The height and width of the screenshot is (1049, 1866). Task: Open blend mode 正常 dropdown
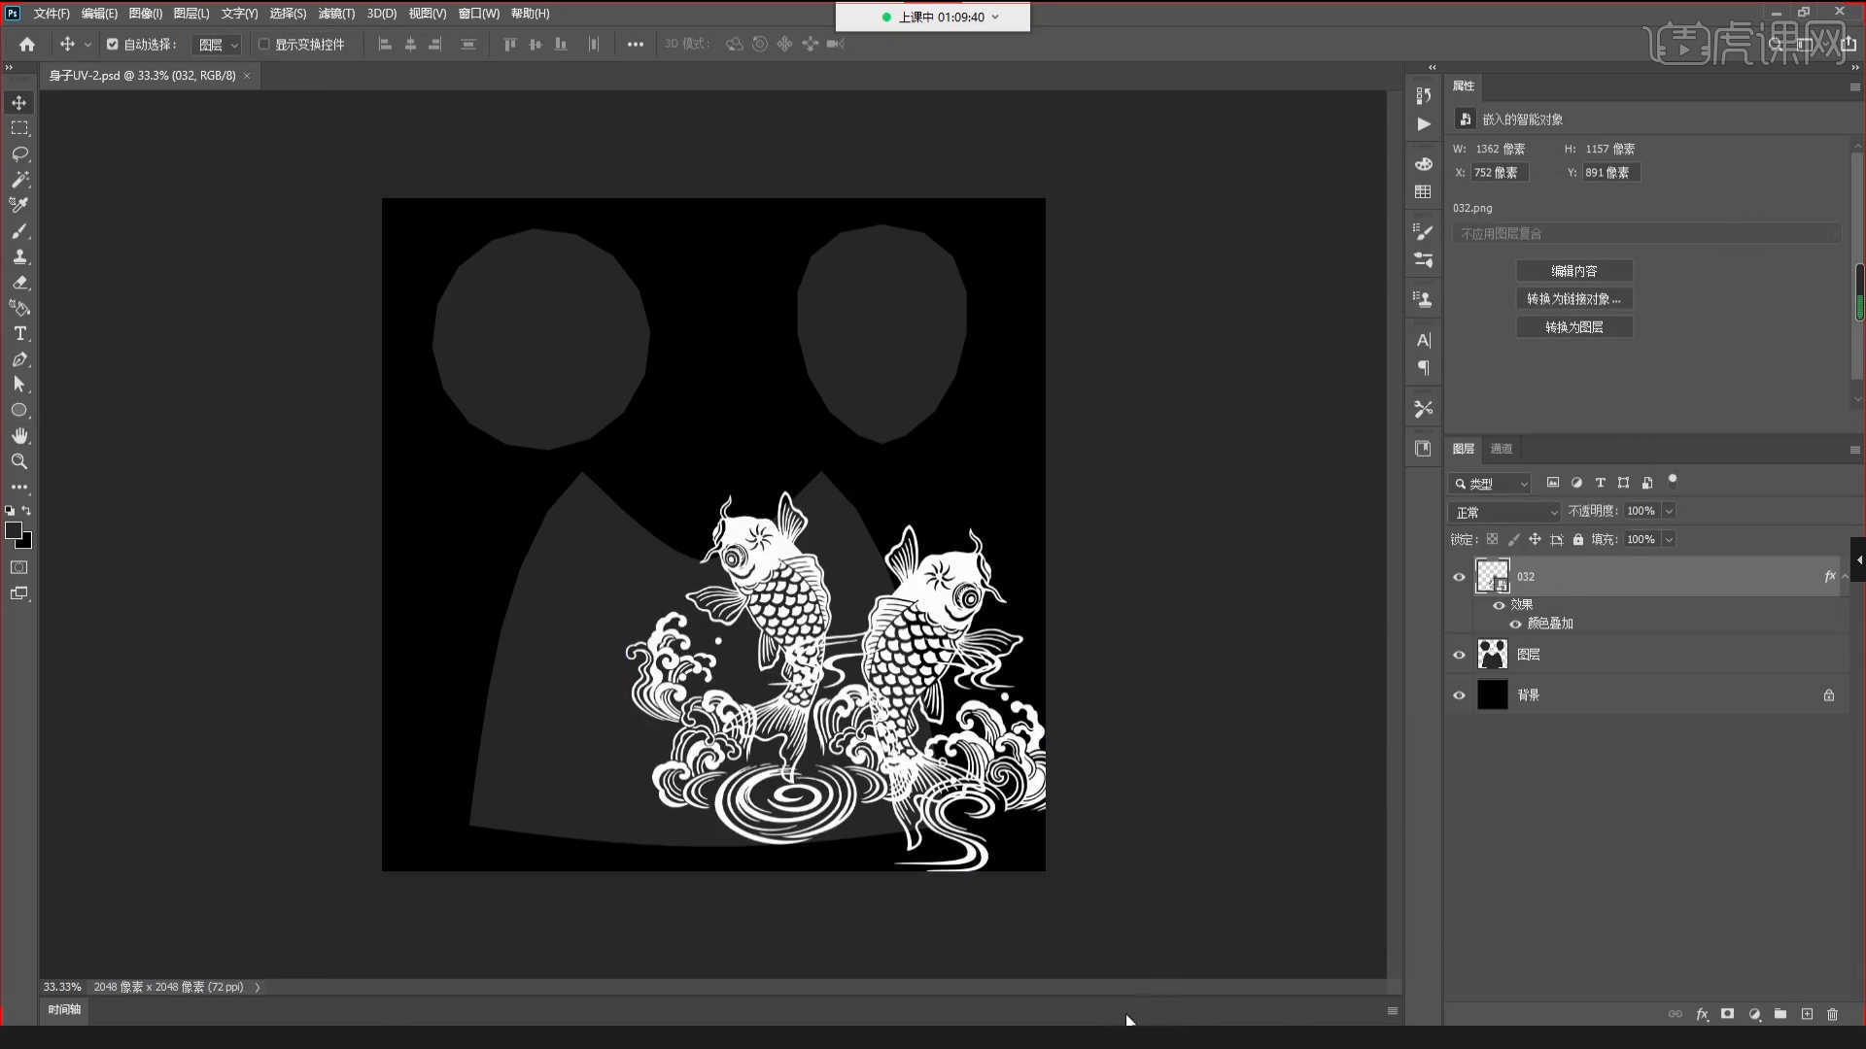pyautogui.click(x=1504, y=512)
